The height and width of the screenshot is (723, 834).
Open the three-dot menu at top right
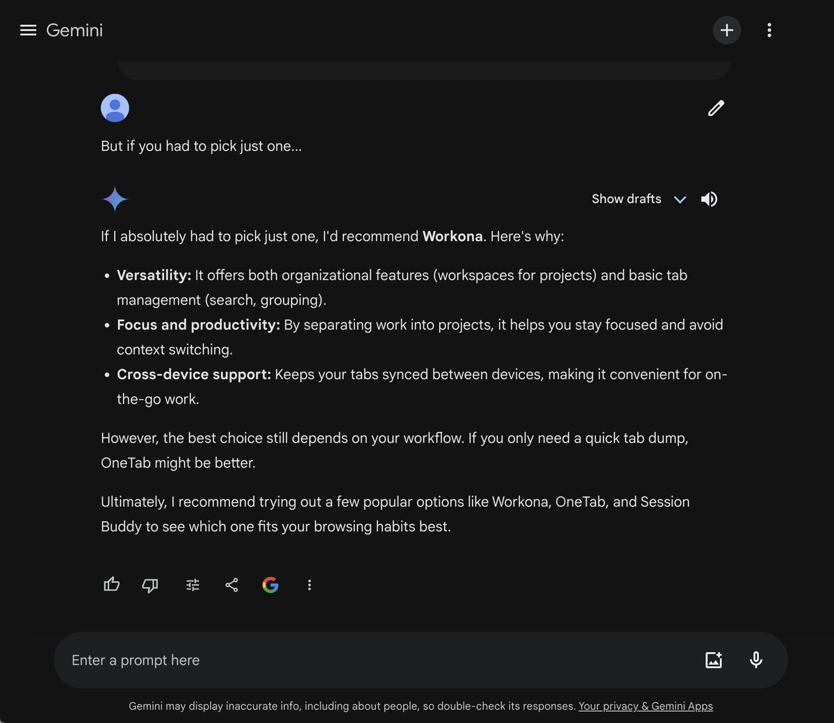(x=769, y=30)
